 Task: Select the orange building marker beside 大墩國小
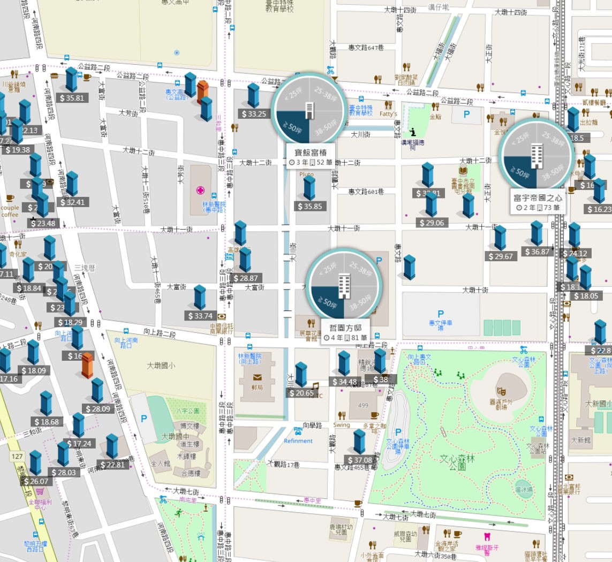point(87,365)
